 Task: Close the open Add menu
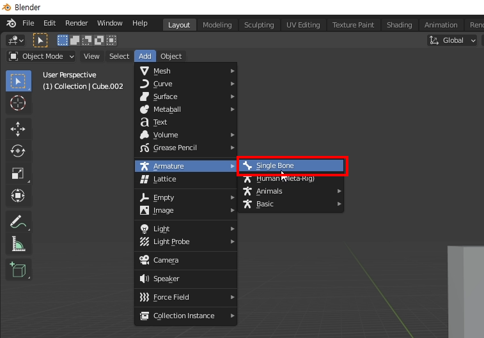point(144,56)
